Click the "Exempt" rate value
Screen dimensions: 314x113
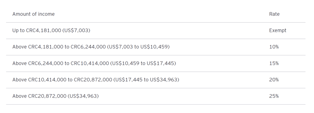278,30
